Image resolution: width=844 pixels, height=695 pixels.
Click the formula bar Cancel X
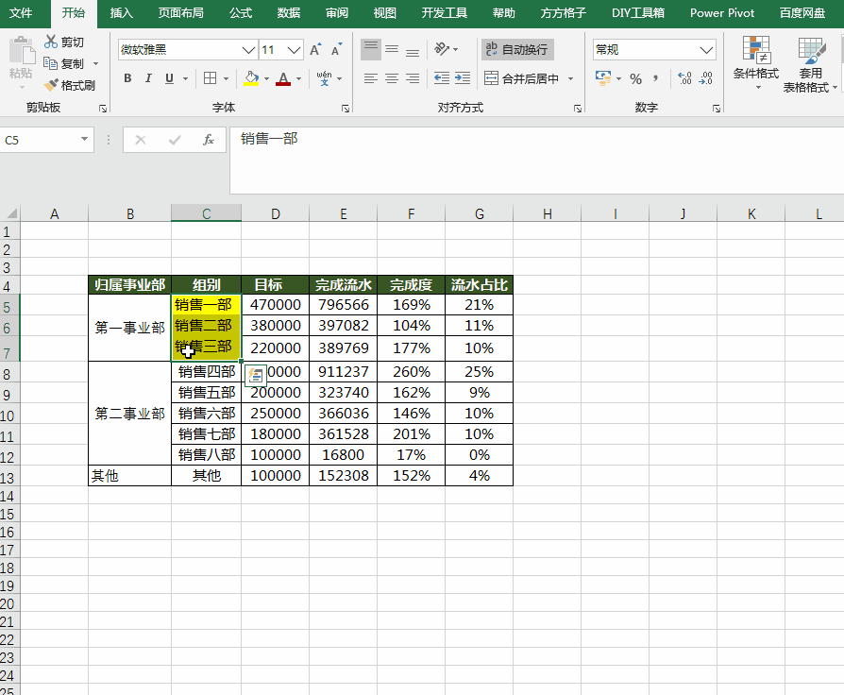coord(141,140)
